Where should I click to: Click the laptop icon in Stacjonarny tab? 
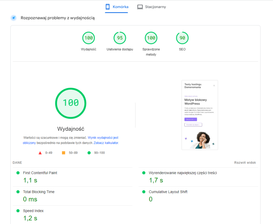pos(140,7)
